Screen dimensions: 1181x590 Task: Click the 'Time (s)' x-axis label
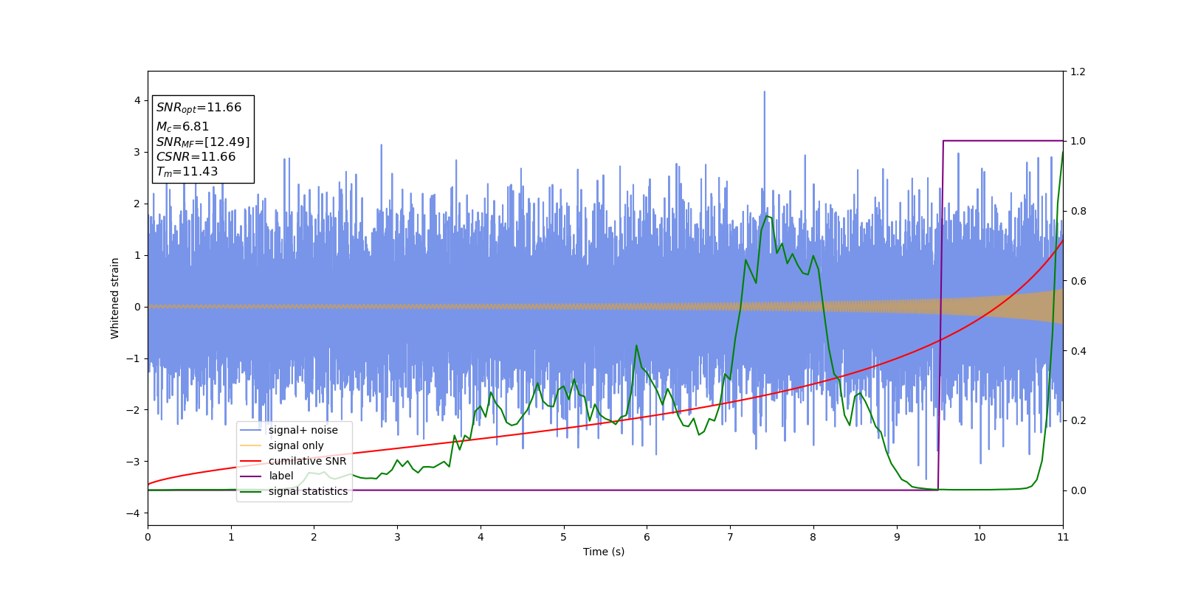pos(604,552)
